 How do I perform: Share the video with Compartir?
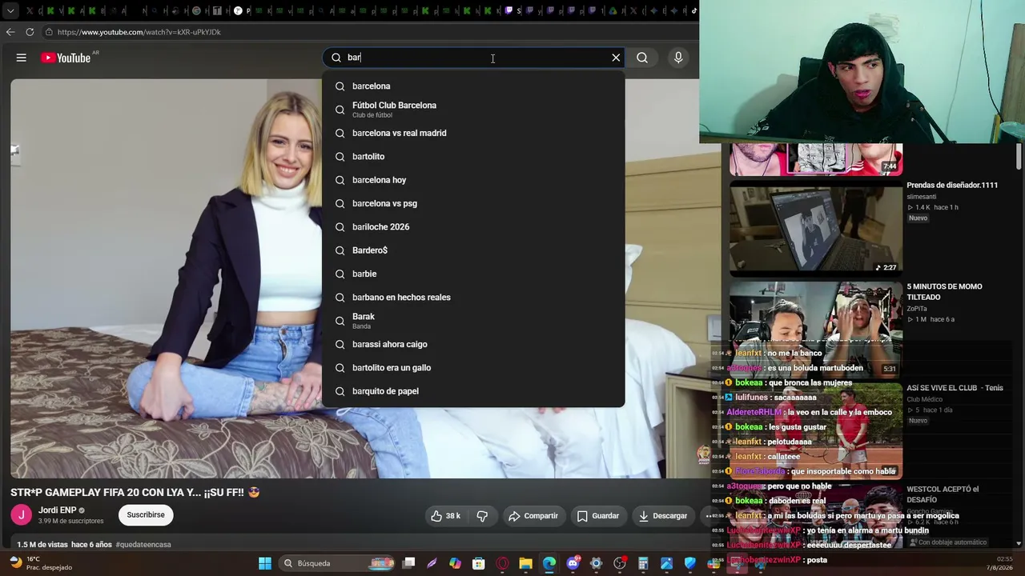coord(533,516)
